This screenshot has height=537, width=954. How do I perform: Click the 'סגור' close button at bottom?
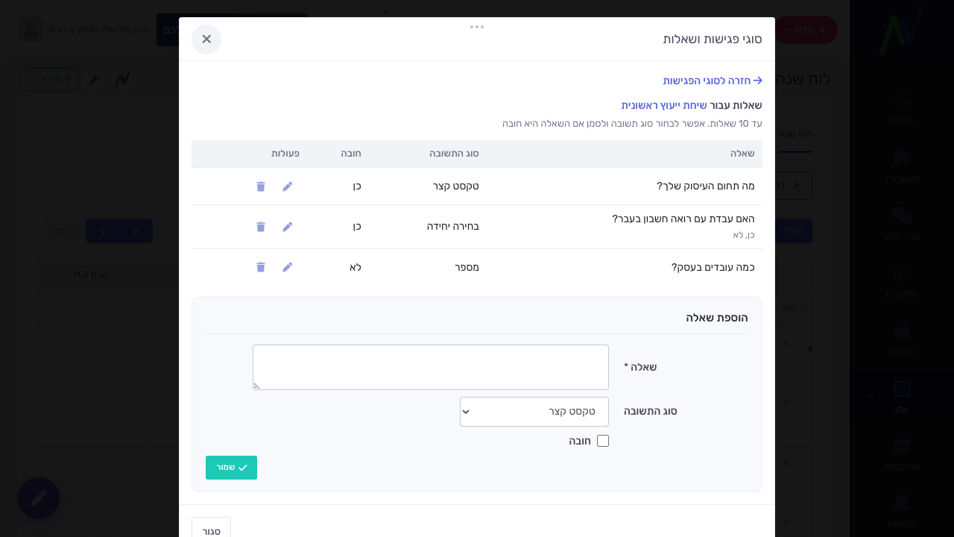(x=211, y=530)
